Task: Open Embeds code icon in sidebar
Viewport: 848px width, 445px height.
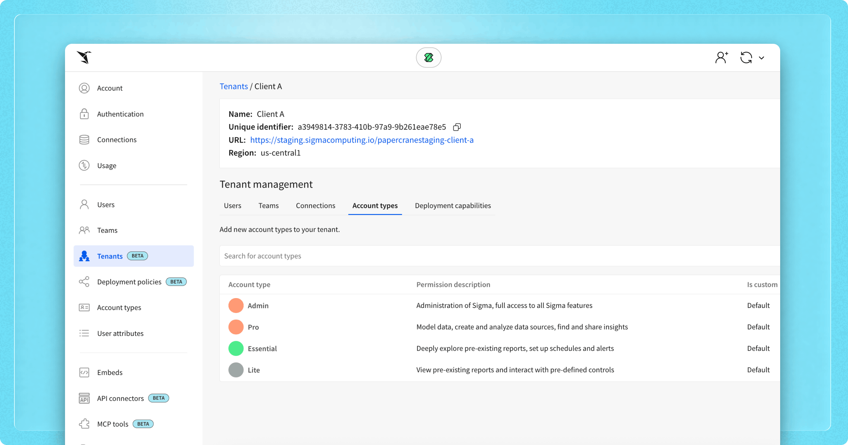Action: tap(84, 373)
